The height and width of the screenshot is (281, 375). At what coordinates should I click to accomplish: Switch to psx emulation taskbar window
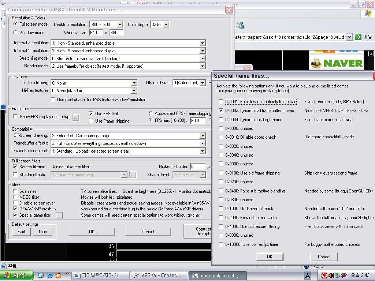tap(218, 276)
